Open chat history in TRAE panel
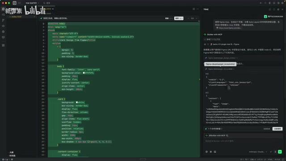 pyautogui.click(x=274, y=9)
